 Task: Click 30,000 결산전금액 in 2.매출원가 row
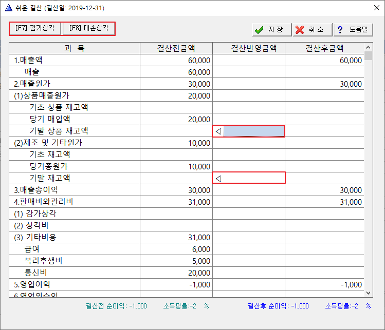199,84
